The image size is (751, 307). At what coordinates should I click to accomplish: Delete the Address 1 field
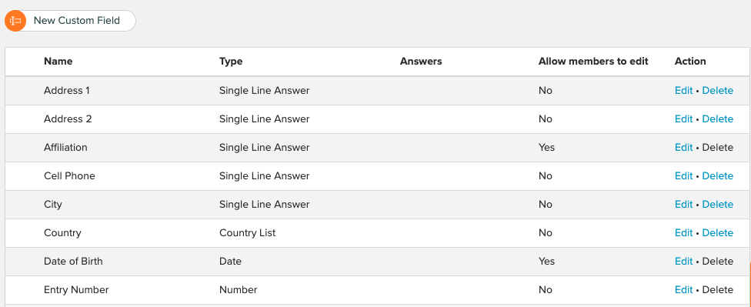point(717,91)
